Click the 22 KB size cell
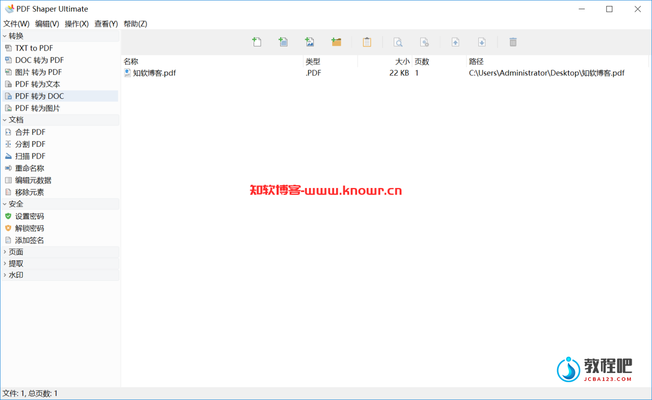 point(399,73)
